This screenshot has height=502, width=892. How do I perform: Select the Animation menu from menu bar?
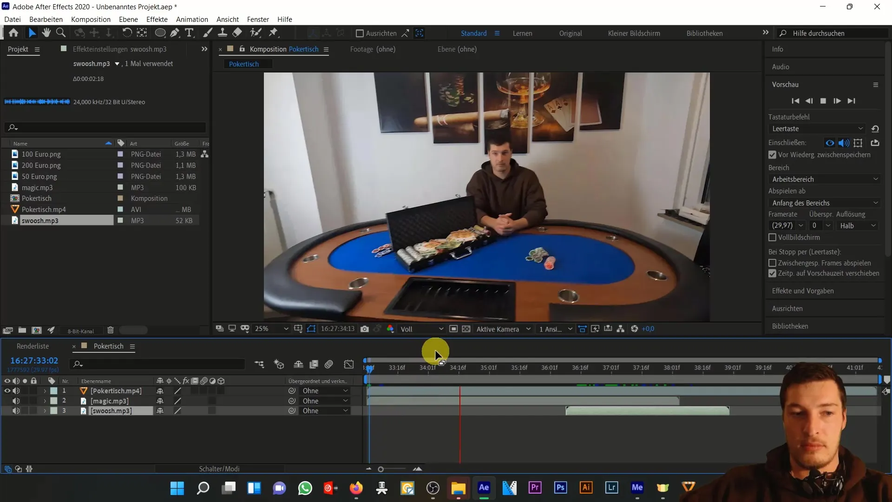pos(191,19)
